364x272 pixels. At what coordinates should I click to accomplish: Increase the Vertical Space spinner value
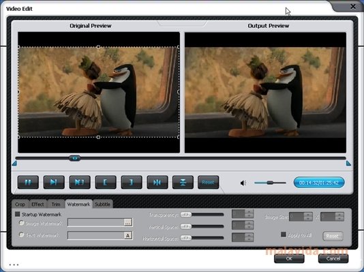[x=249, y=223]
